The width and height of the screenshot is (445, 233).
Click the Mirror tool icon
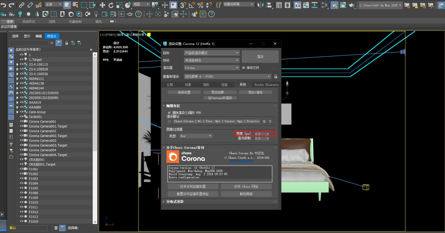point(260,5)
